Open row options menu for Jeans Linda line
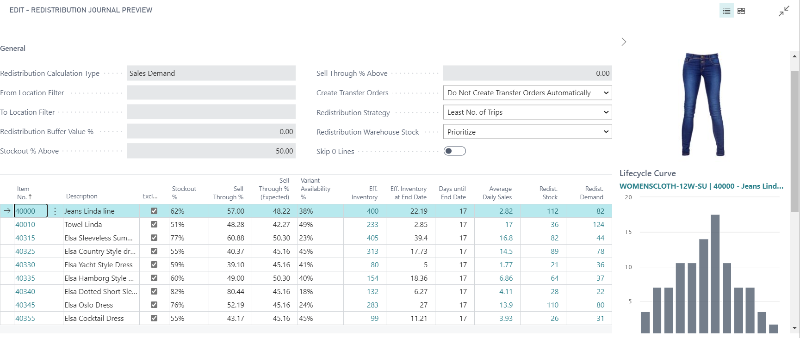 click(x=55, y=211)
